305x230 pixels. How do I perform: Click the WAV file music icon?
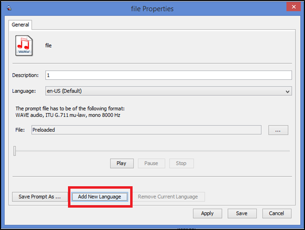[24, 46]
